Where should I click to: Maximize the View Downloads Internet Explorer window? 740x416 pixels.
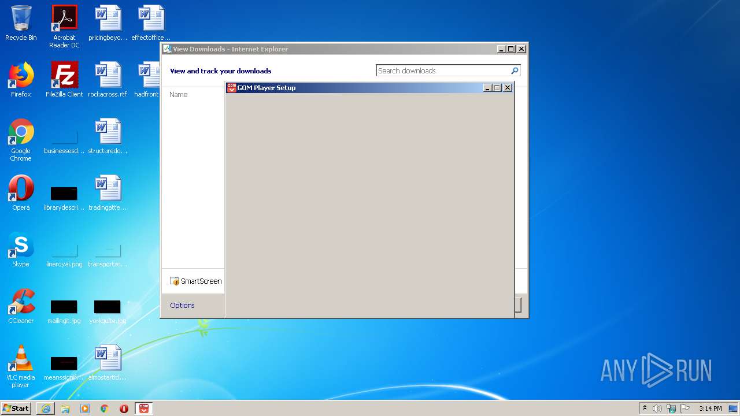(510, 49)
